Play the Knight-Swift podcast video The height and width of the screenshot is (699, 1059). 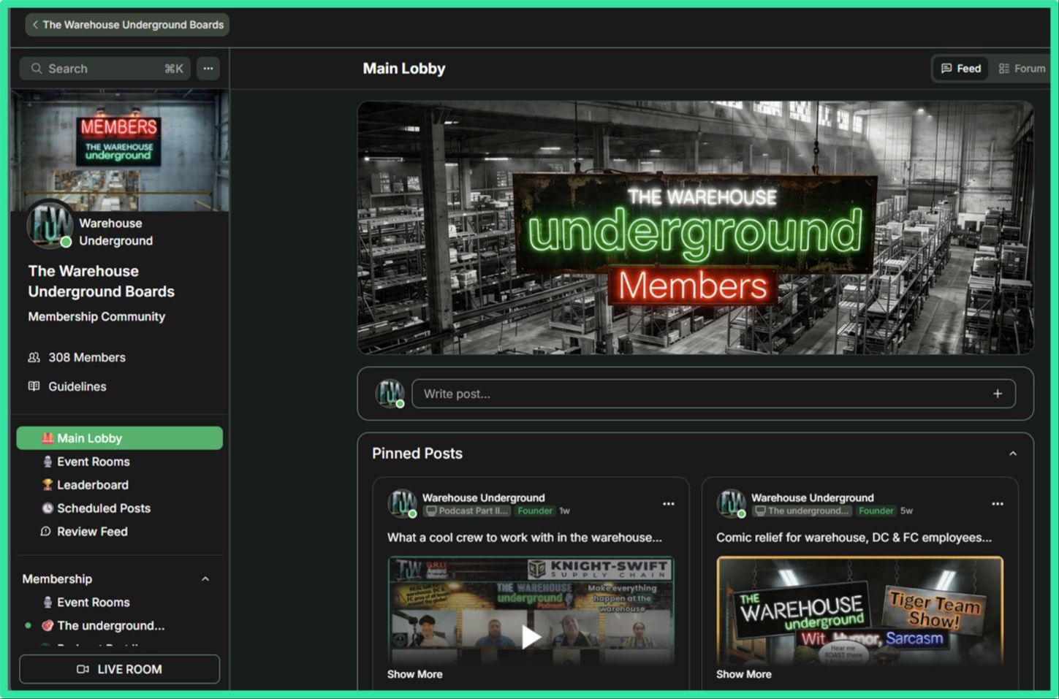tap(531, 637)
